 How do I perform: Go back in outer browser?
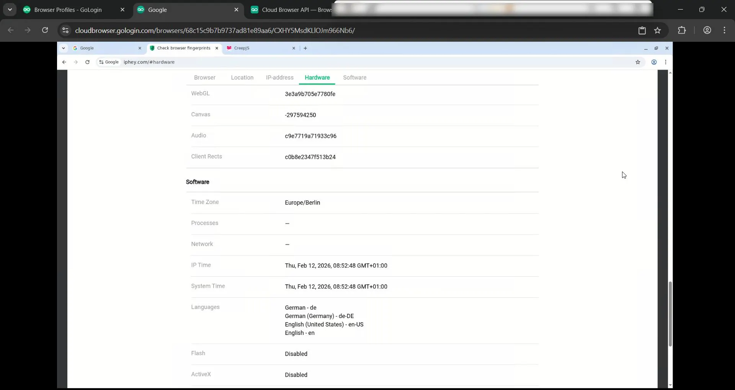pyautogui.click(x=11, y=30)
